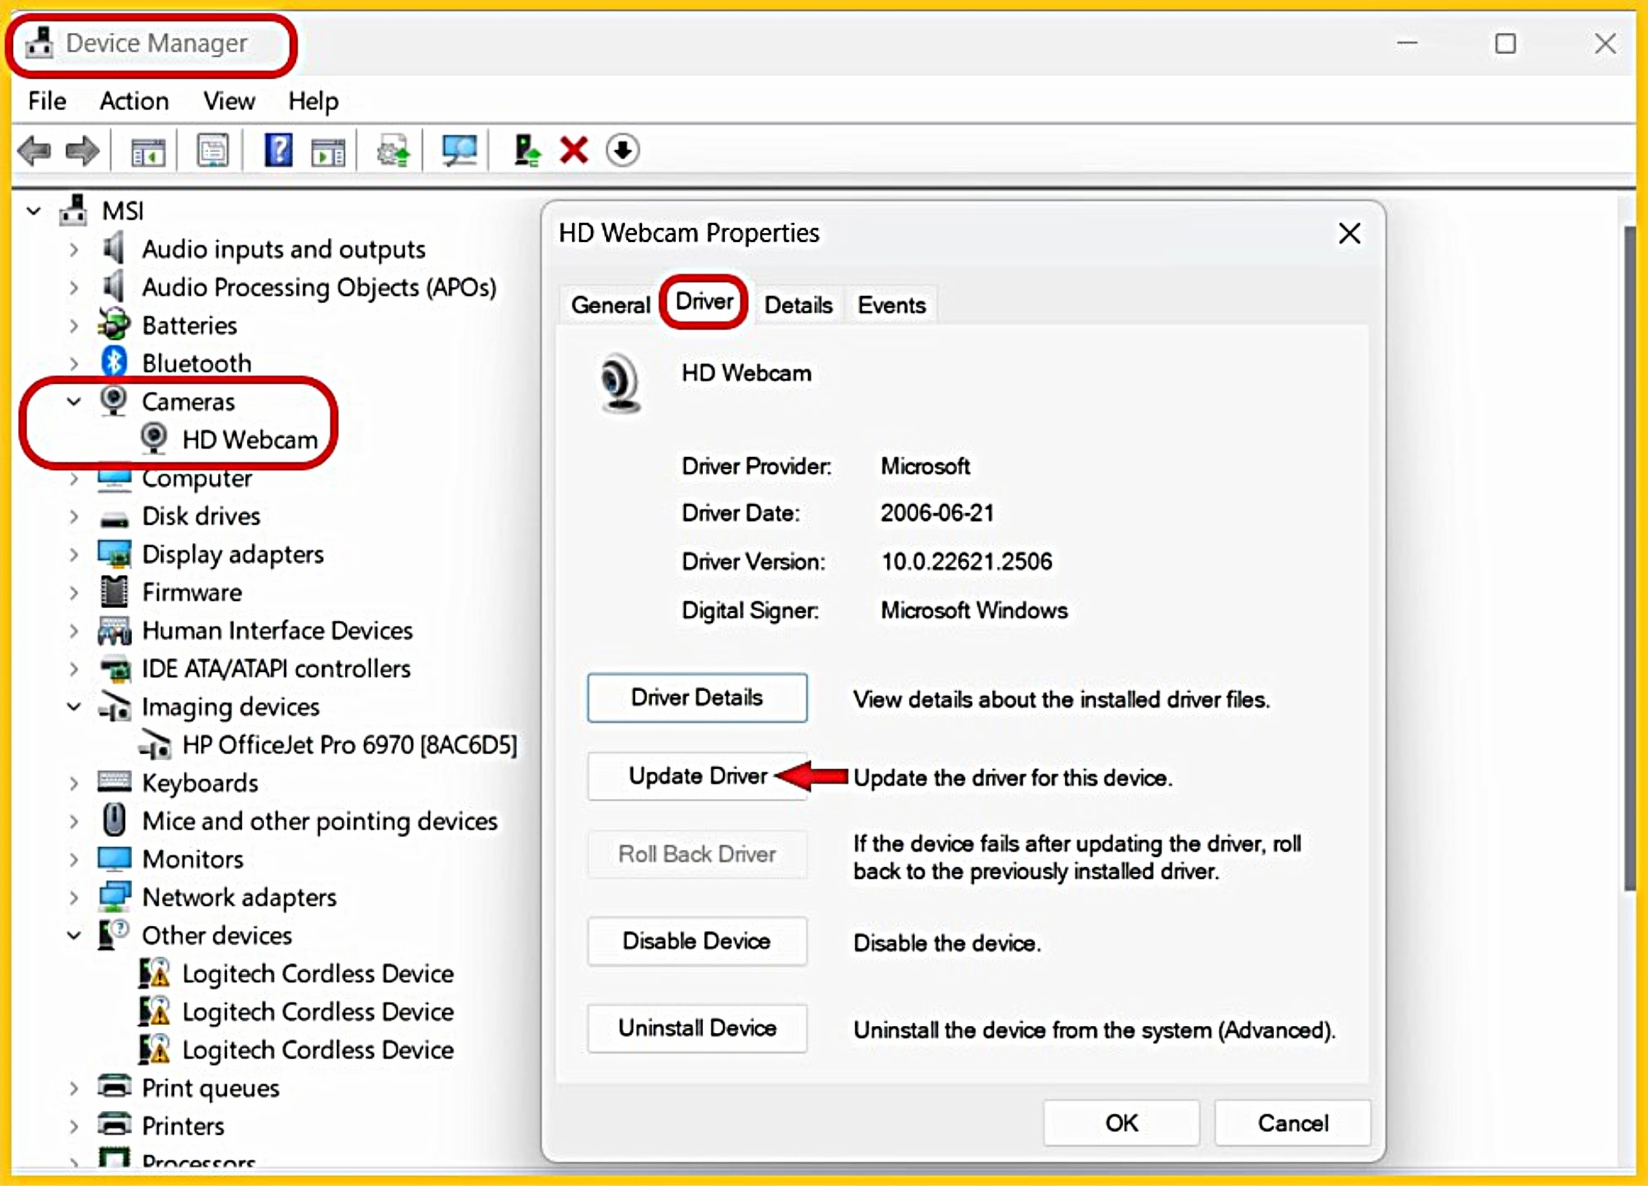Click the Update device driver toolbar icon
The image size is (1648, 1187).
[x=527, y=151]
